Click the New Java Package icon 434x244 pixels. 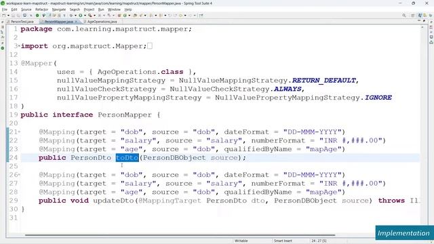[x=119, y=16]
